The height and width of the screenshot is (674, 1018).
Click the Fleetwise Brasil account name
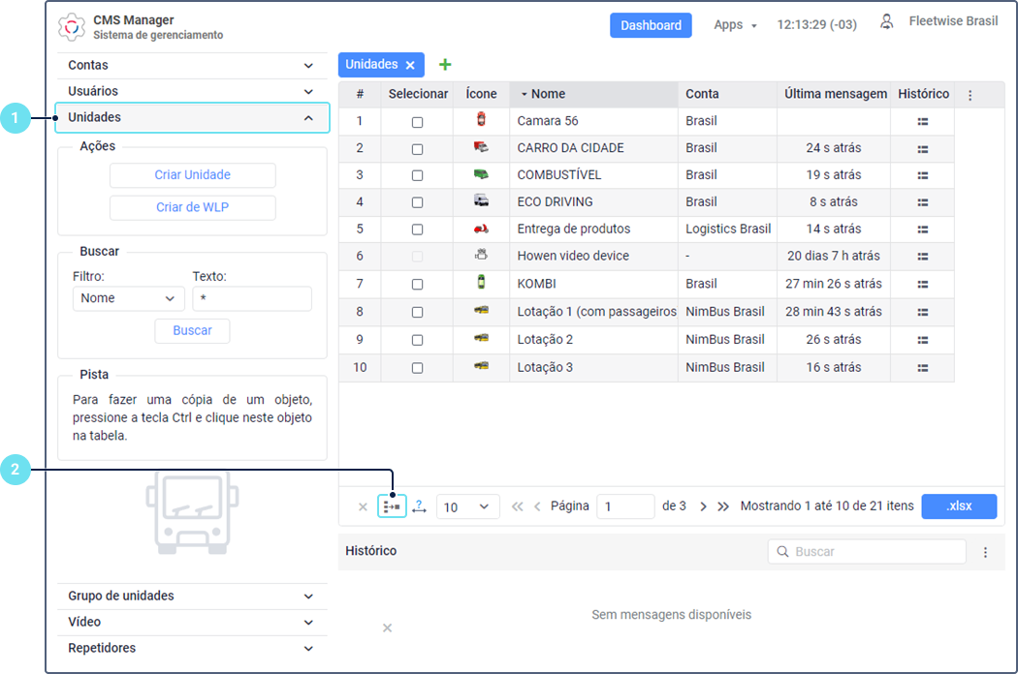coord(953,21)
